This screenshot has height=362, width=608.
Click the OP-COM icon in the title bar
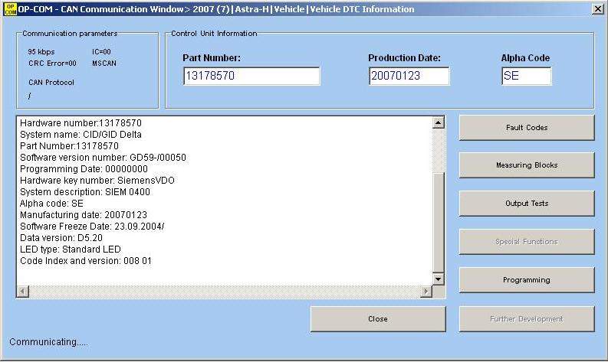(11, 9)
